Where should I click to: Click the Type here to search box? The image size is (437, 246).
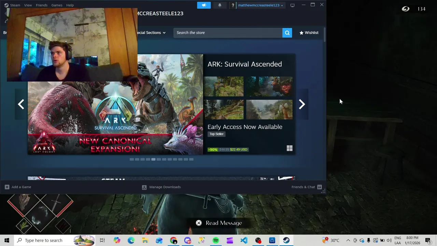click(x=55, y=240)
